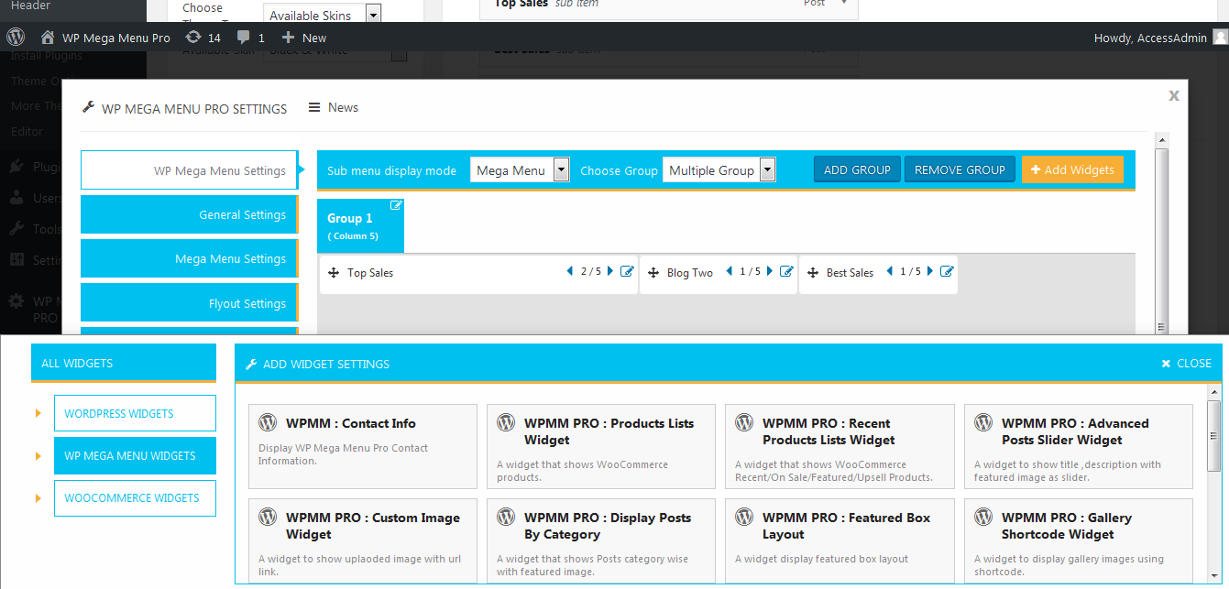Add WPMM PRO : Display Posts By Category

click(x=601, y=540)
